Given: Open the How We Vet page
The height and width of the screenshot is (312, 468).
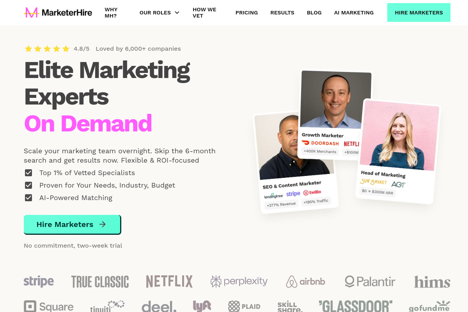Looking at the screenshot, I should (x=204, y=12).
